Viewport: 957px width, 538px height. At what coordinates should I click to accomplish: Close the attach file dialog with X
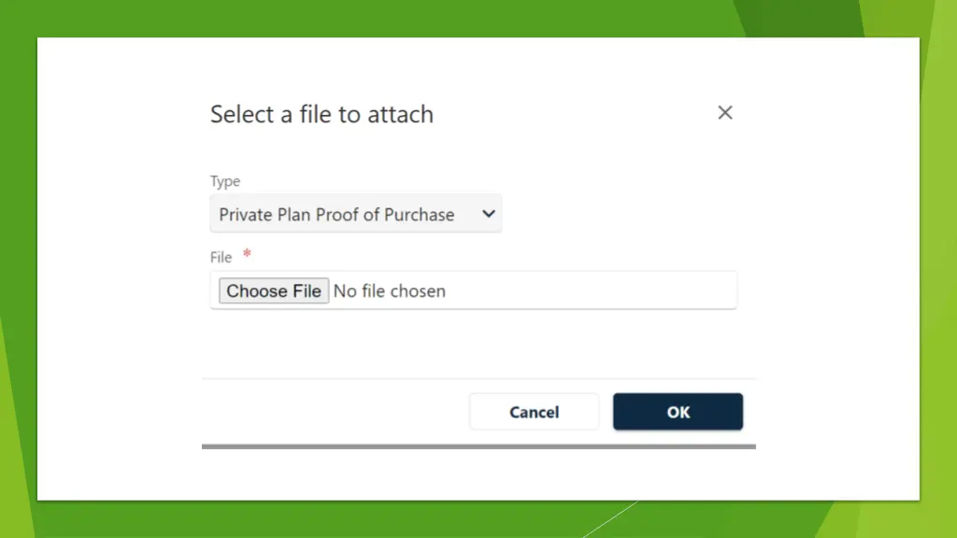[724, 113]
